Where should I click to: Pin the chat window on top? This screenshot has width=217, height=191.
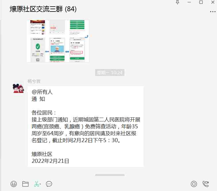click(178, 2)
